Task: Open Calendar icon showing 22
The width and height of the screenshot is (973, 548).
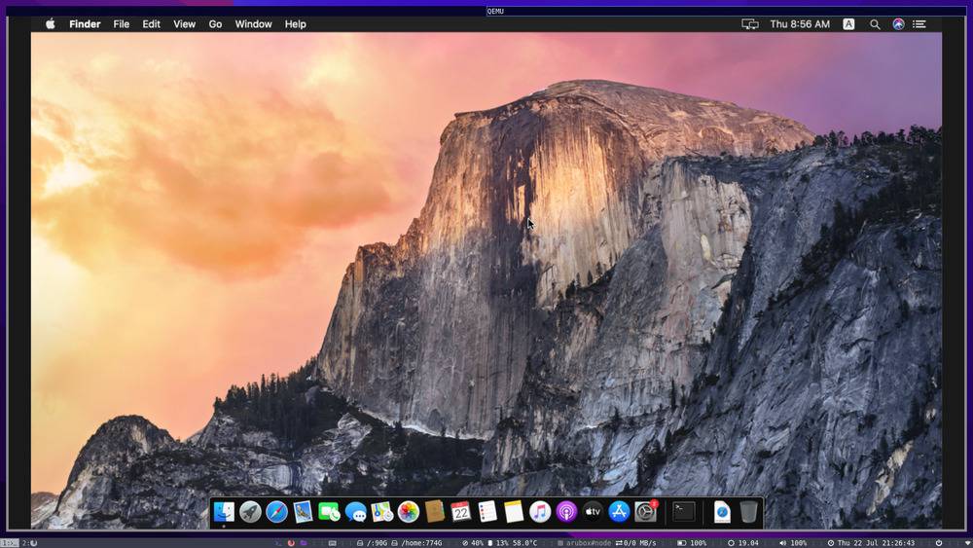Action: (460, 512)
